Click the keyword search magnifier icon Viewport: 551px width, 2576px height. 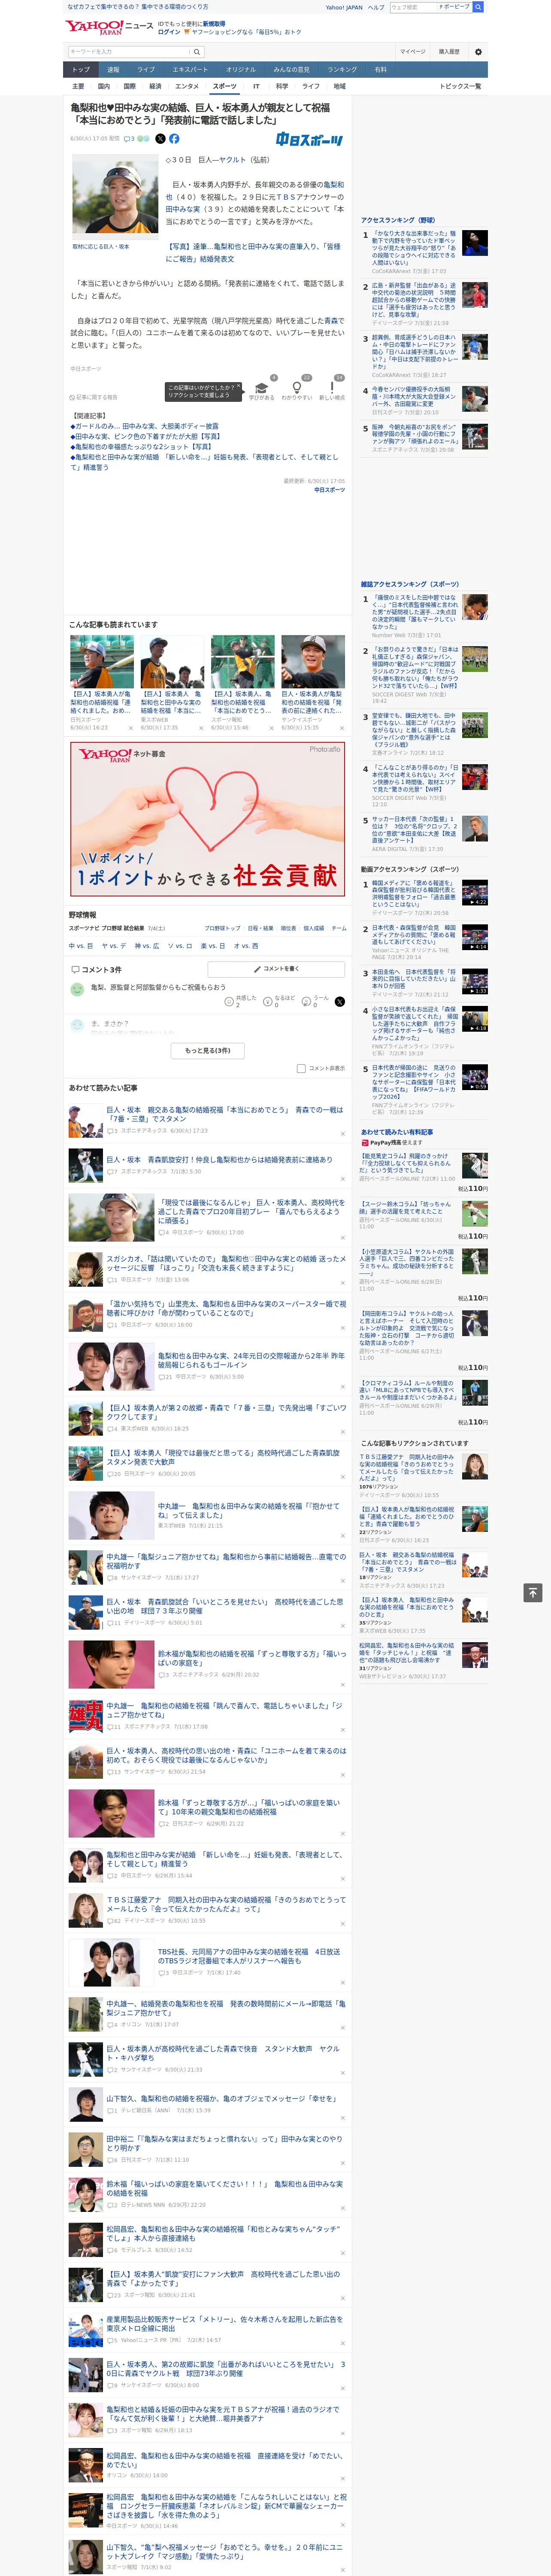(x=196, y=52)
